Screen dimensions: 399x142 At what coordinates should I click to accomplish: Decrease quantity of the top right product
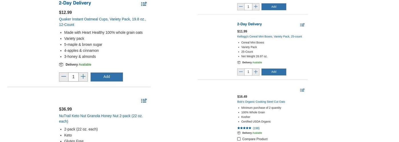(241, 7)
